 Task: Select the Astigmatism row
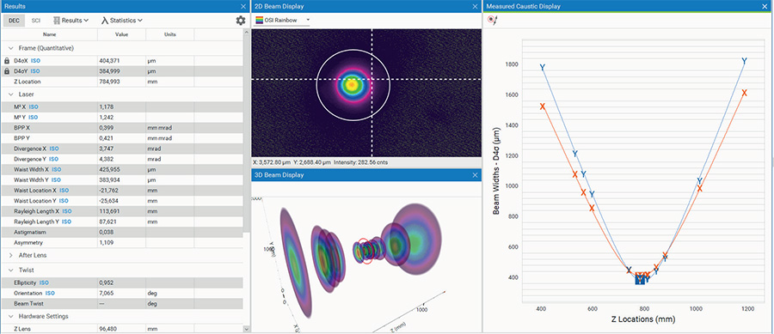pos(122,232)
